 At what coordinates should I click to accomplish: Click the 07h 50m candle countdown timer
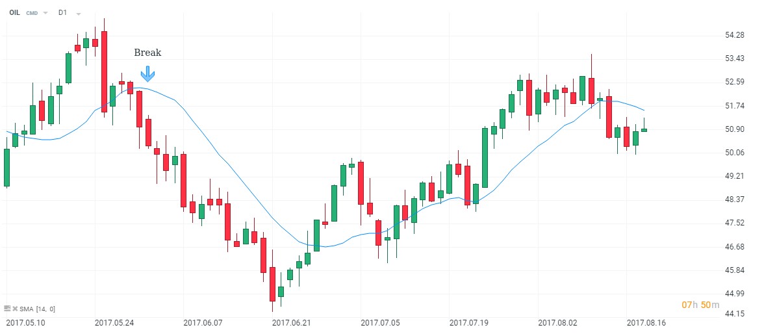(700, 305)
